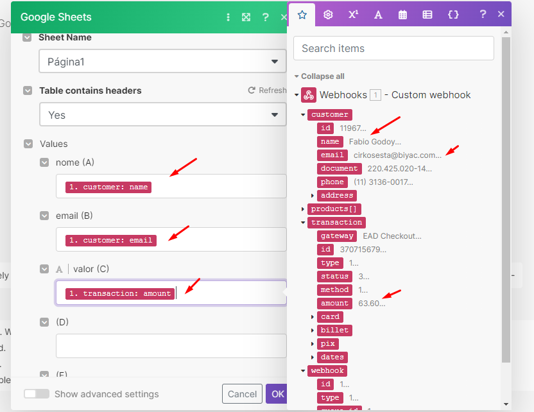Toggle the Sheet Name map checkbox
534x412 pixels.
[27, 37]
